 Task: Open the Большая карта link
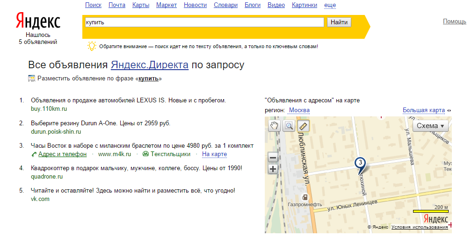(424, 110)
